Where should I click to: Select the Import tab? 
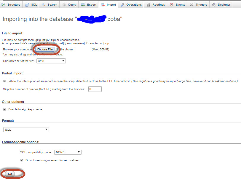(109, 5)
